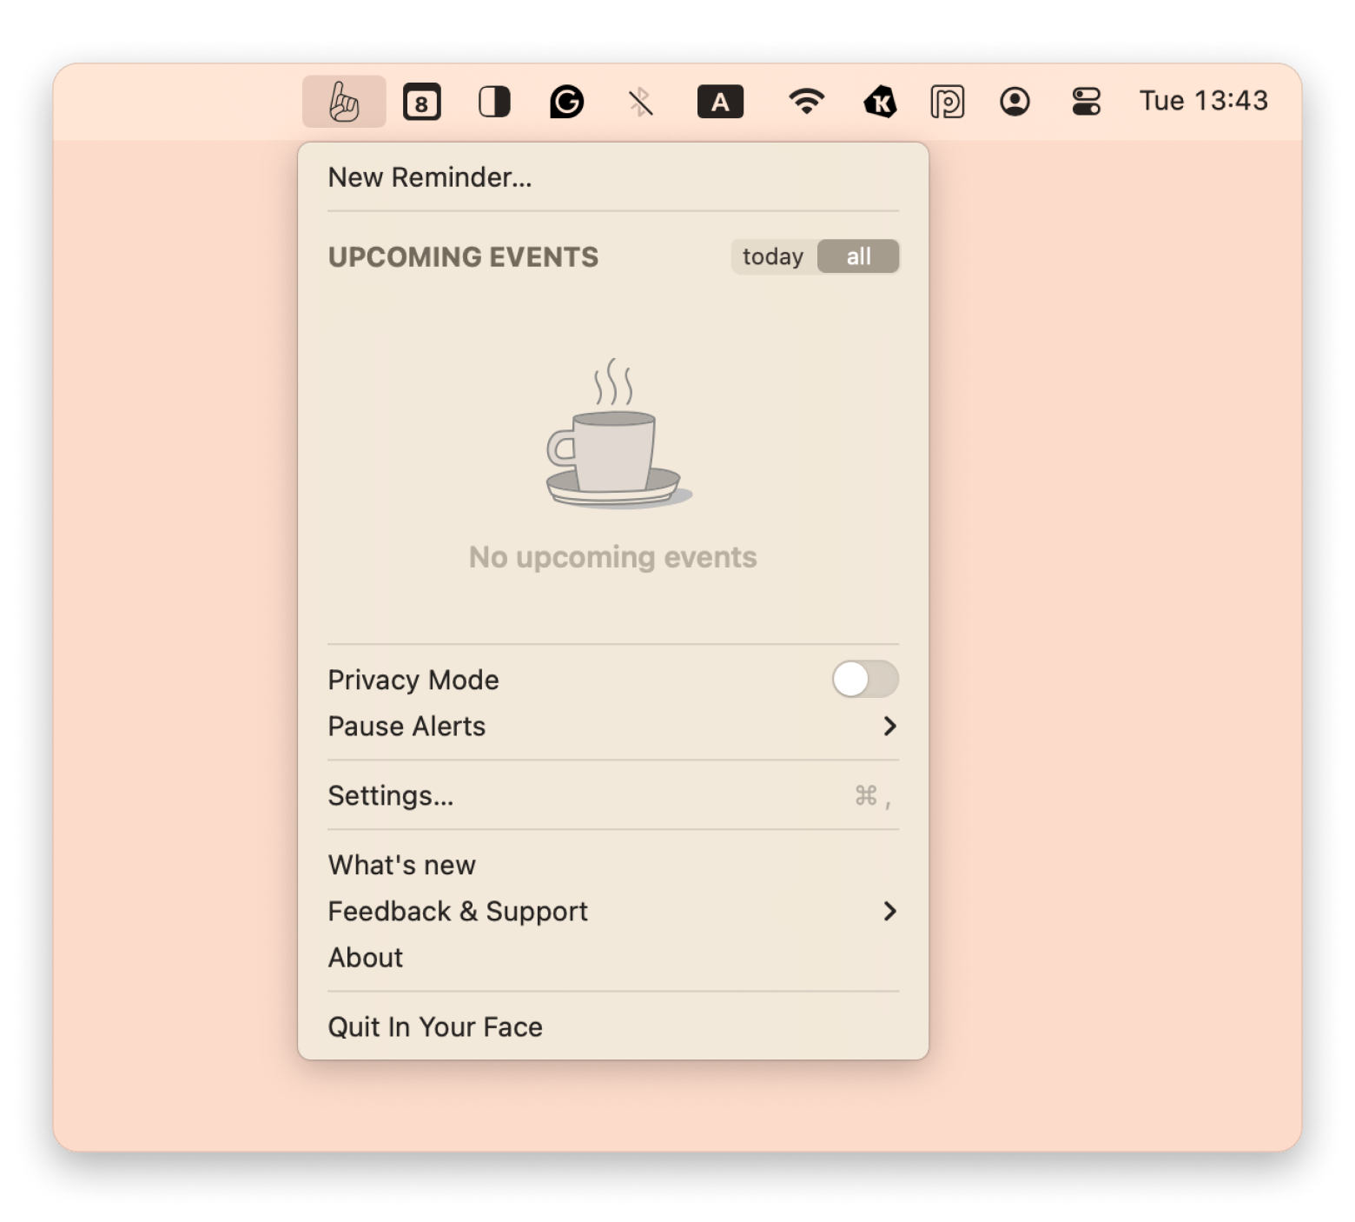Click the half-filled contrast menu bar icon
Image resolution: width=1355 pixels, height=1222 pixels.
494,103
